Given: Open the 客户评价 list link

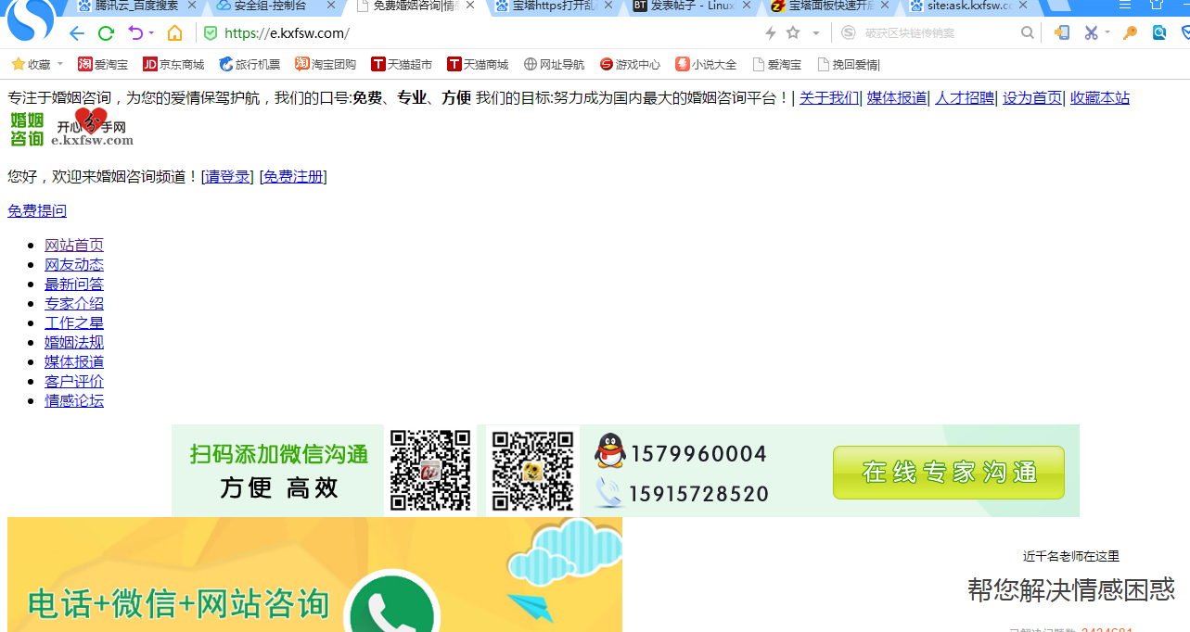Looking at the screenshot, I should click(74, 381).
